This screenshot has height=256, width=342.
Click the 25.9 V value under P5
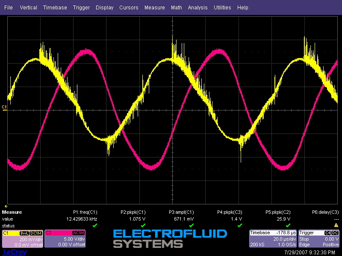283,219
